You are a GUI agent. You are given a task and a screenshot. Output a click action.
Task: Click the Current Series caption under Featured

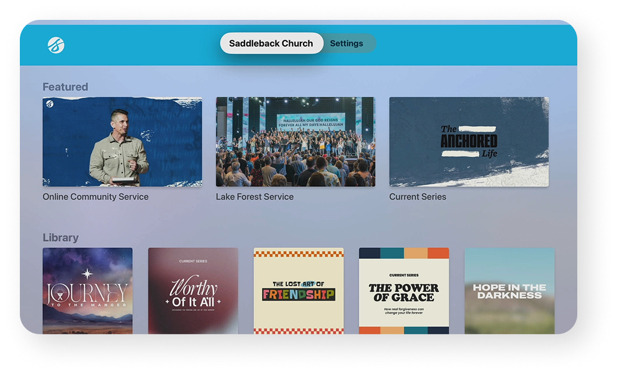(x=418, y=197)
